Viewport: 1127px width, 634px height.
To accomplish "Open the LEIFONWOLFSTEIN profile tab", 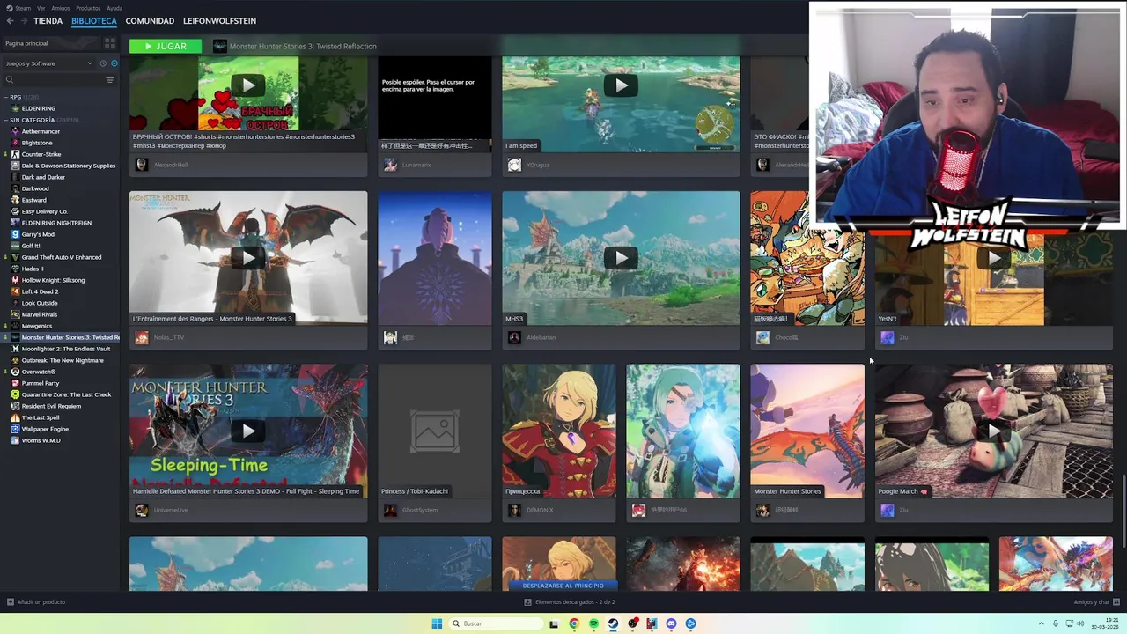I will tap(219, 21).
